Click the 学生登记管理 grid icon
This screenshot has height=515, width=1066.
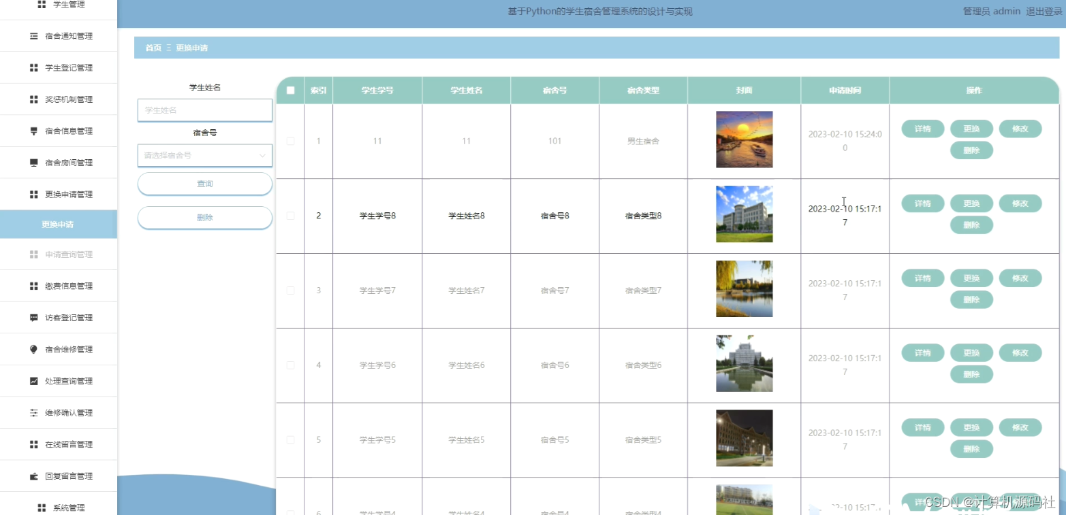(34, 68)
